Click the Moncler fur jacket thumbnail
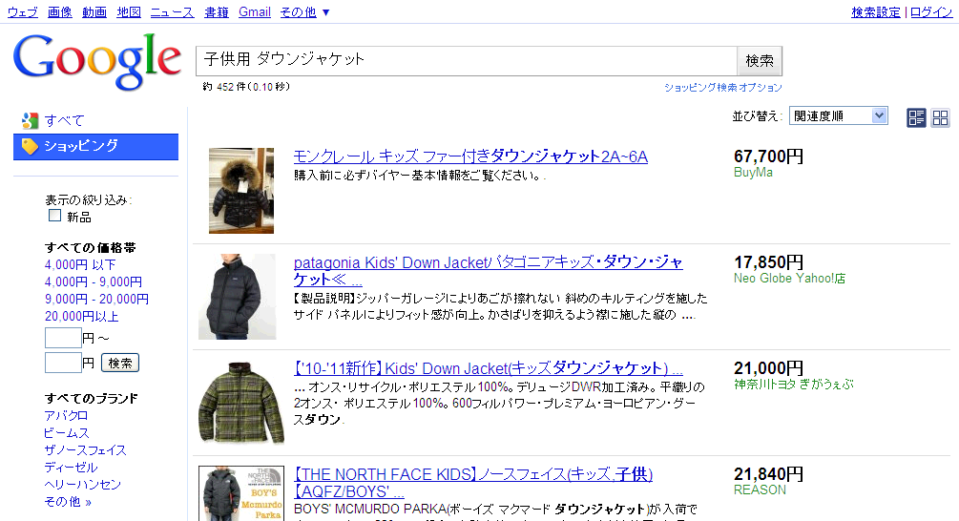This screenshot has width=959, height=521. click(x=241, y=190)
